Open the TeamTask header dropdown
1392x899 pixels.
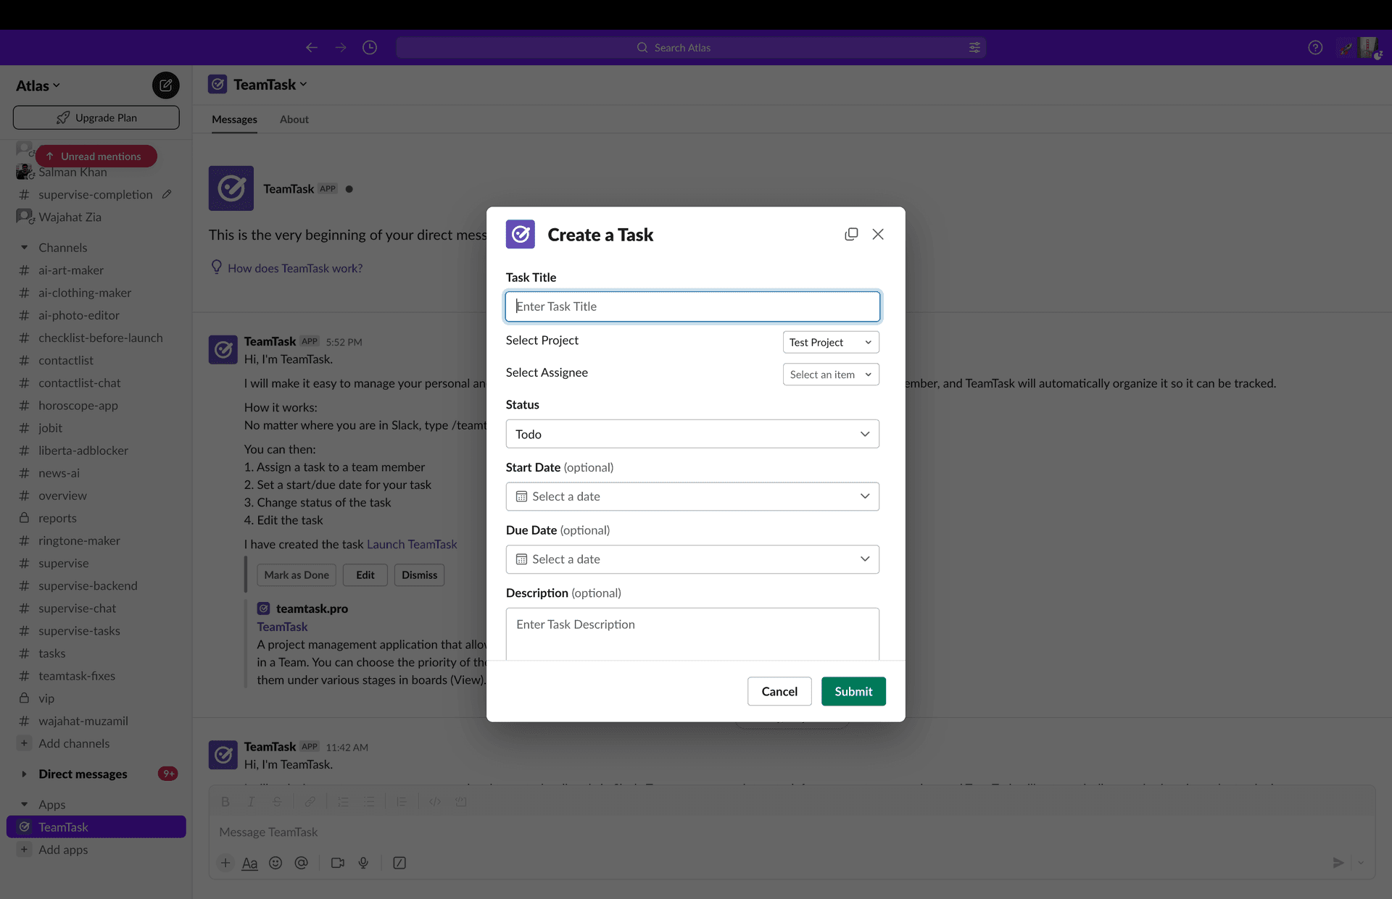point(270,85)
